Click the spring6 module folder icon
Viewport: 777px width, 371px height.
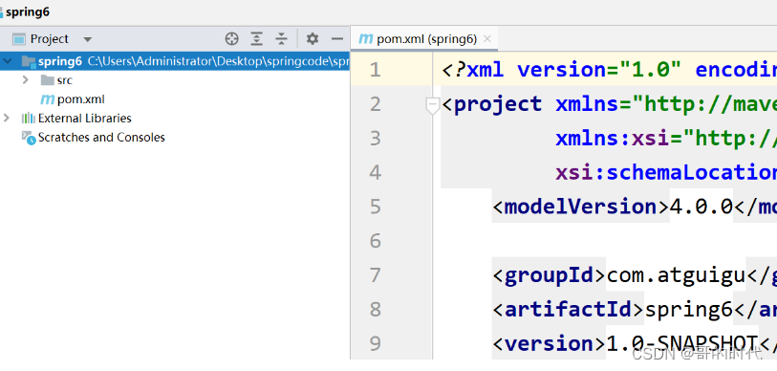(x=29, y=61)
